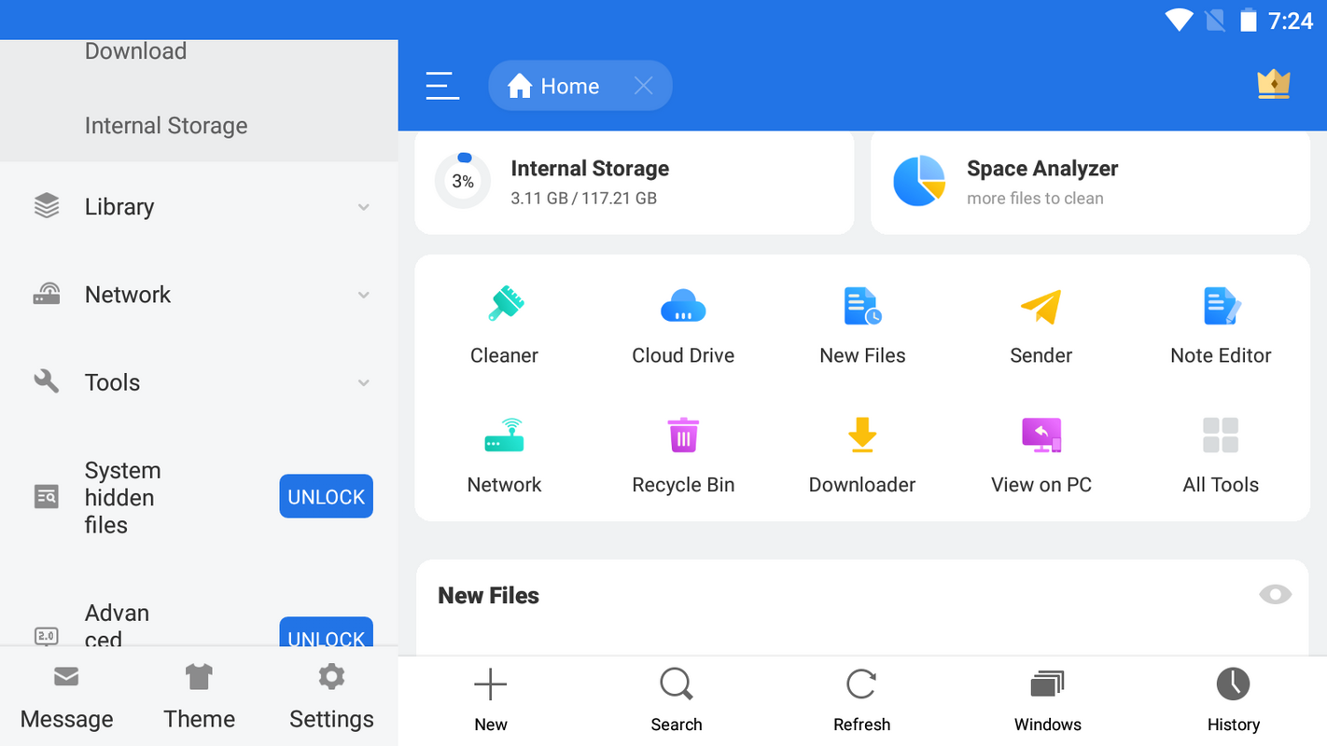The height and width of the screenshot is (746, 1327).
Task: Unlock System hidden files
Action: [326, 497]
